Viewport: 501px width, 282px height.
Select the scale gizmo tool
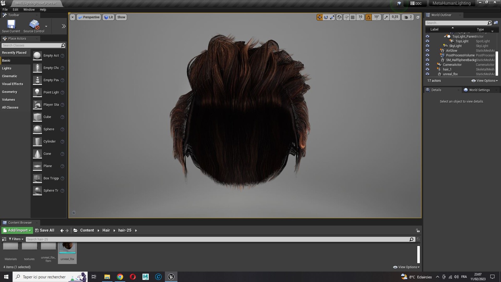(332, 17)
